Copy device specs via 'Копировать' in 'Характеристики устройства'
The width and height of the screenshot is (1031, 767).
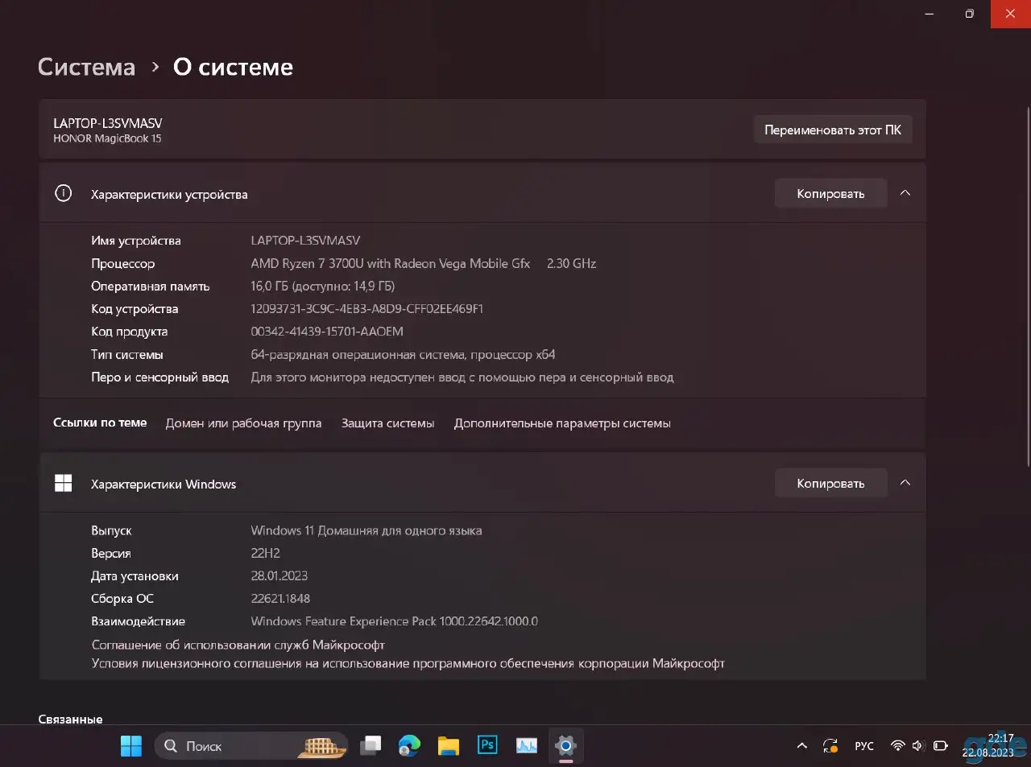tap(830, 194)
